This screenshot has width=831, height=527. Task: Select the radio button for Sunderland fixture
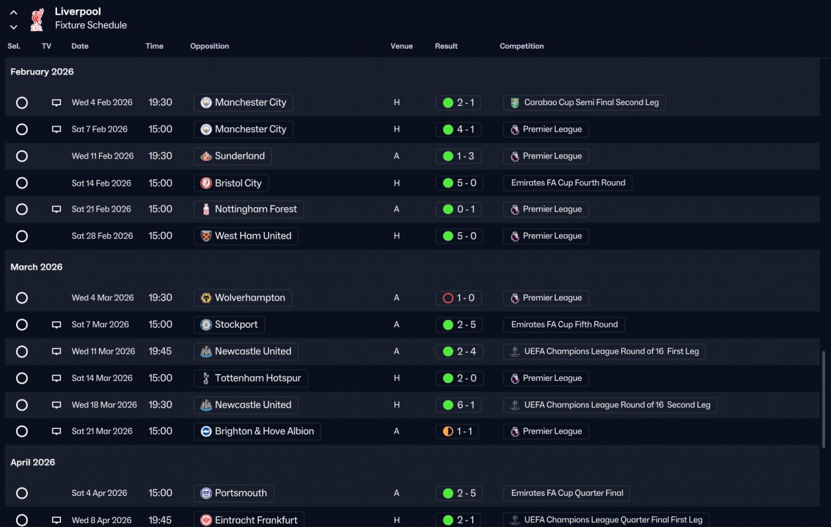pyautogui.click(x=22, y=156)
